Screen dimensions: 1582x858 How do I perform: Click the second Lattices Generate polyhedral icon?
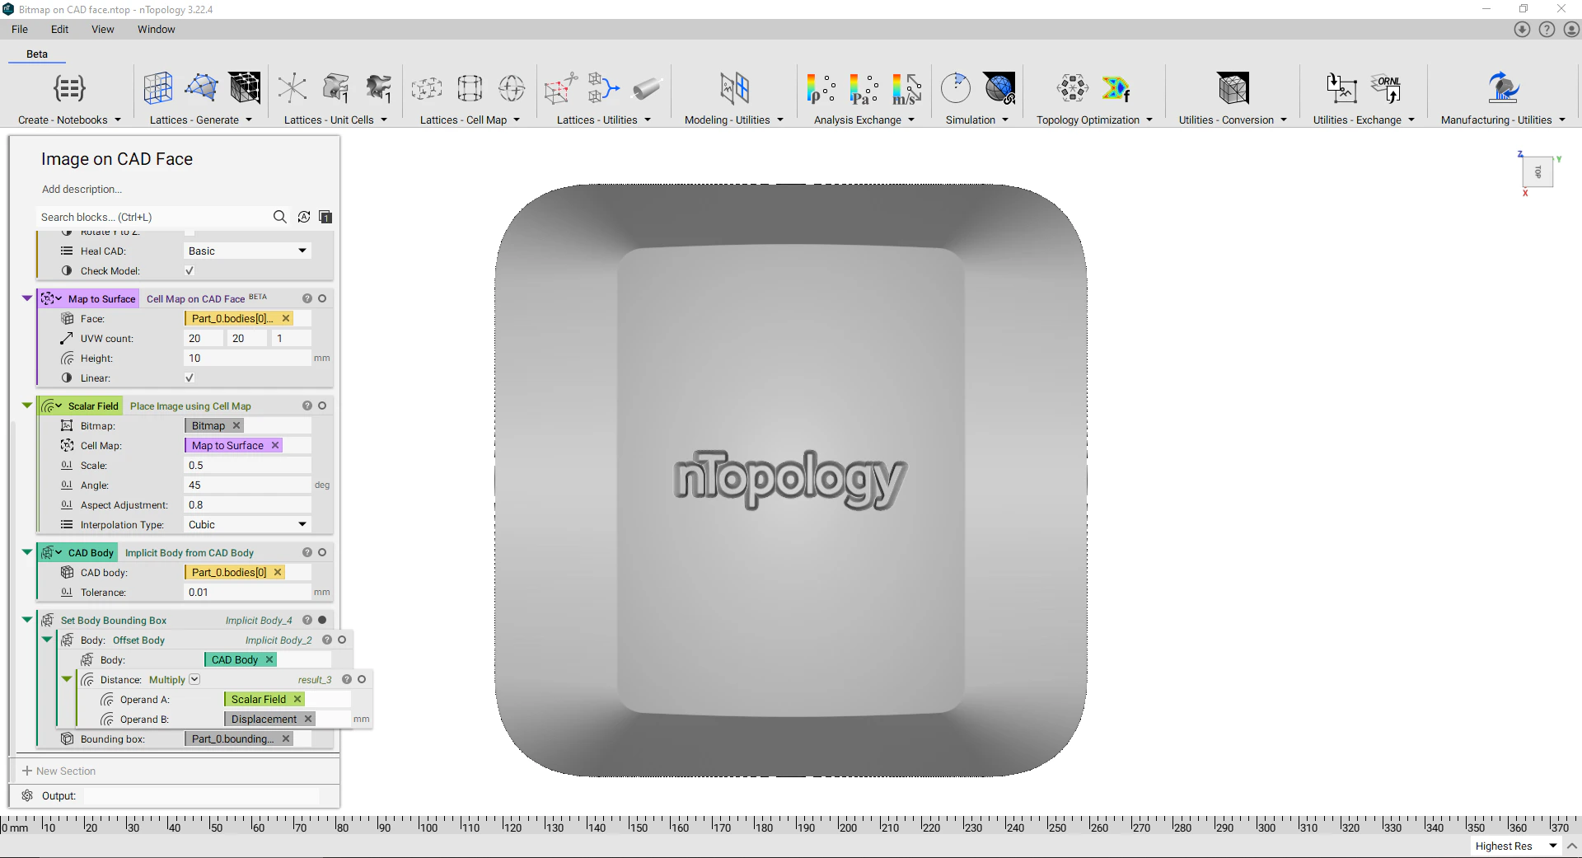[x=201, y=88]
